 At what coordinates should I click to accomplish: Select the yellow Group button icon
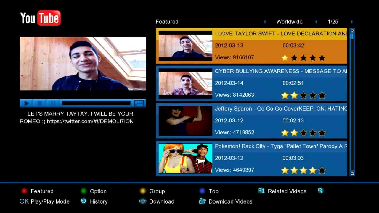click(x=143, y=191)
